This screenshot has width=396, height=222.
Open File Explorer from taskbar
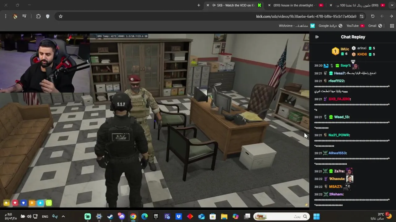224,216
